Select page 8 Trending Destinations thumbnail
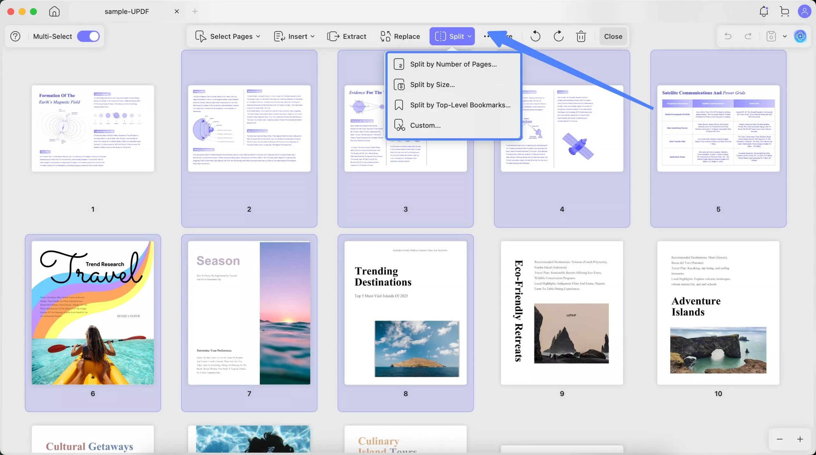 [x=405, y=313]
